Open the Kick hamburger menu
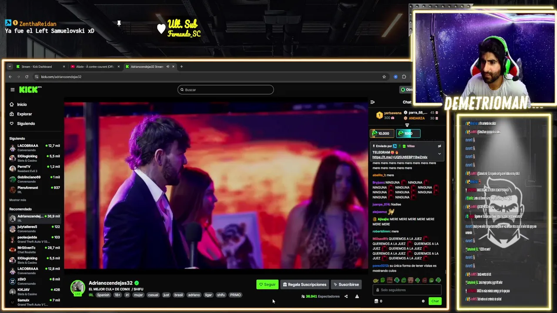 click(13, 90)
